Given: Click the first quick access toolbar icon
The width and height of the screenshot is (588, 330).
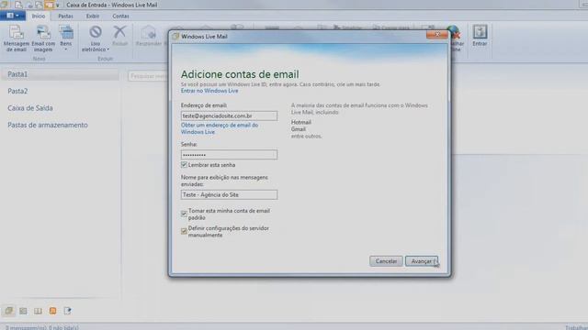Looking at the screenshot, I should point(18,5).
